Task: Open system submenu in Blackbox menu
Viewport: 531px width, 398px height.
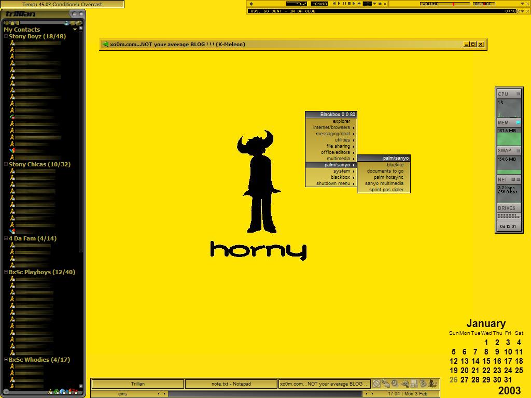Action: (331, 171)
